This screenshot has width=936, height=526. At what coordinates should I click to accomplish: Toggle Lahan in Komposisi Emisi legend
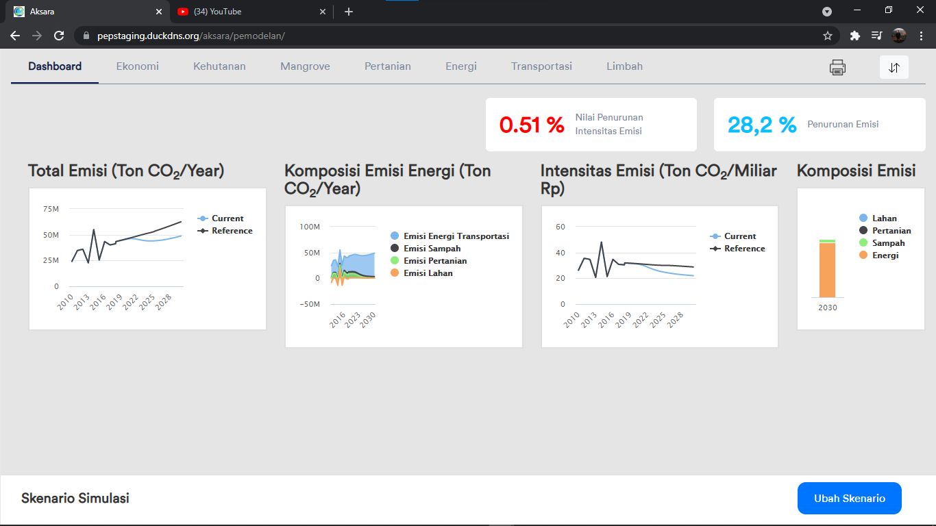(x=878, y=218)
